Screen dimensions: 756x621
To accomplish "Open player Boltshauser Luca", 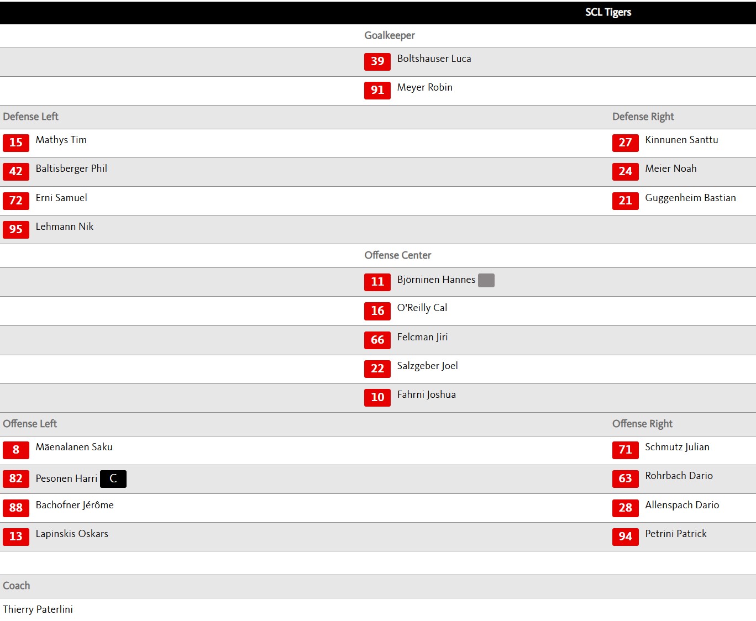I will pyautogui.click(x=434, y=59).
